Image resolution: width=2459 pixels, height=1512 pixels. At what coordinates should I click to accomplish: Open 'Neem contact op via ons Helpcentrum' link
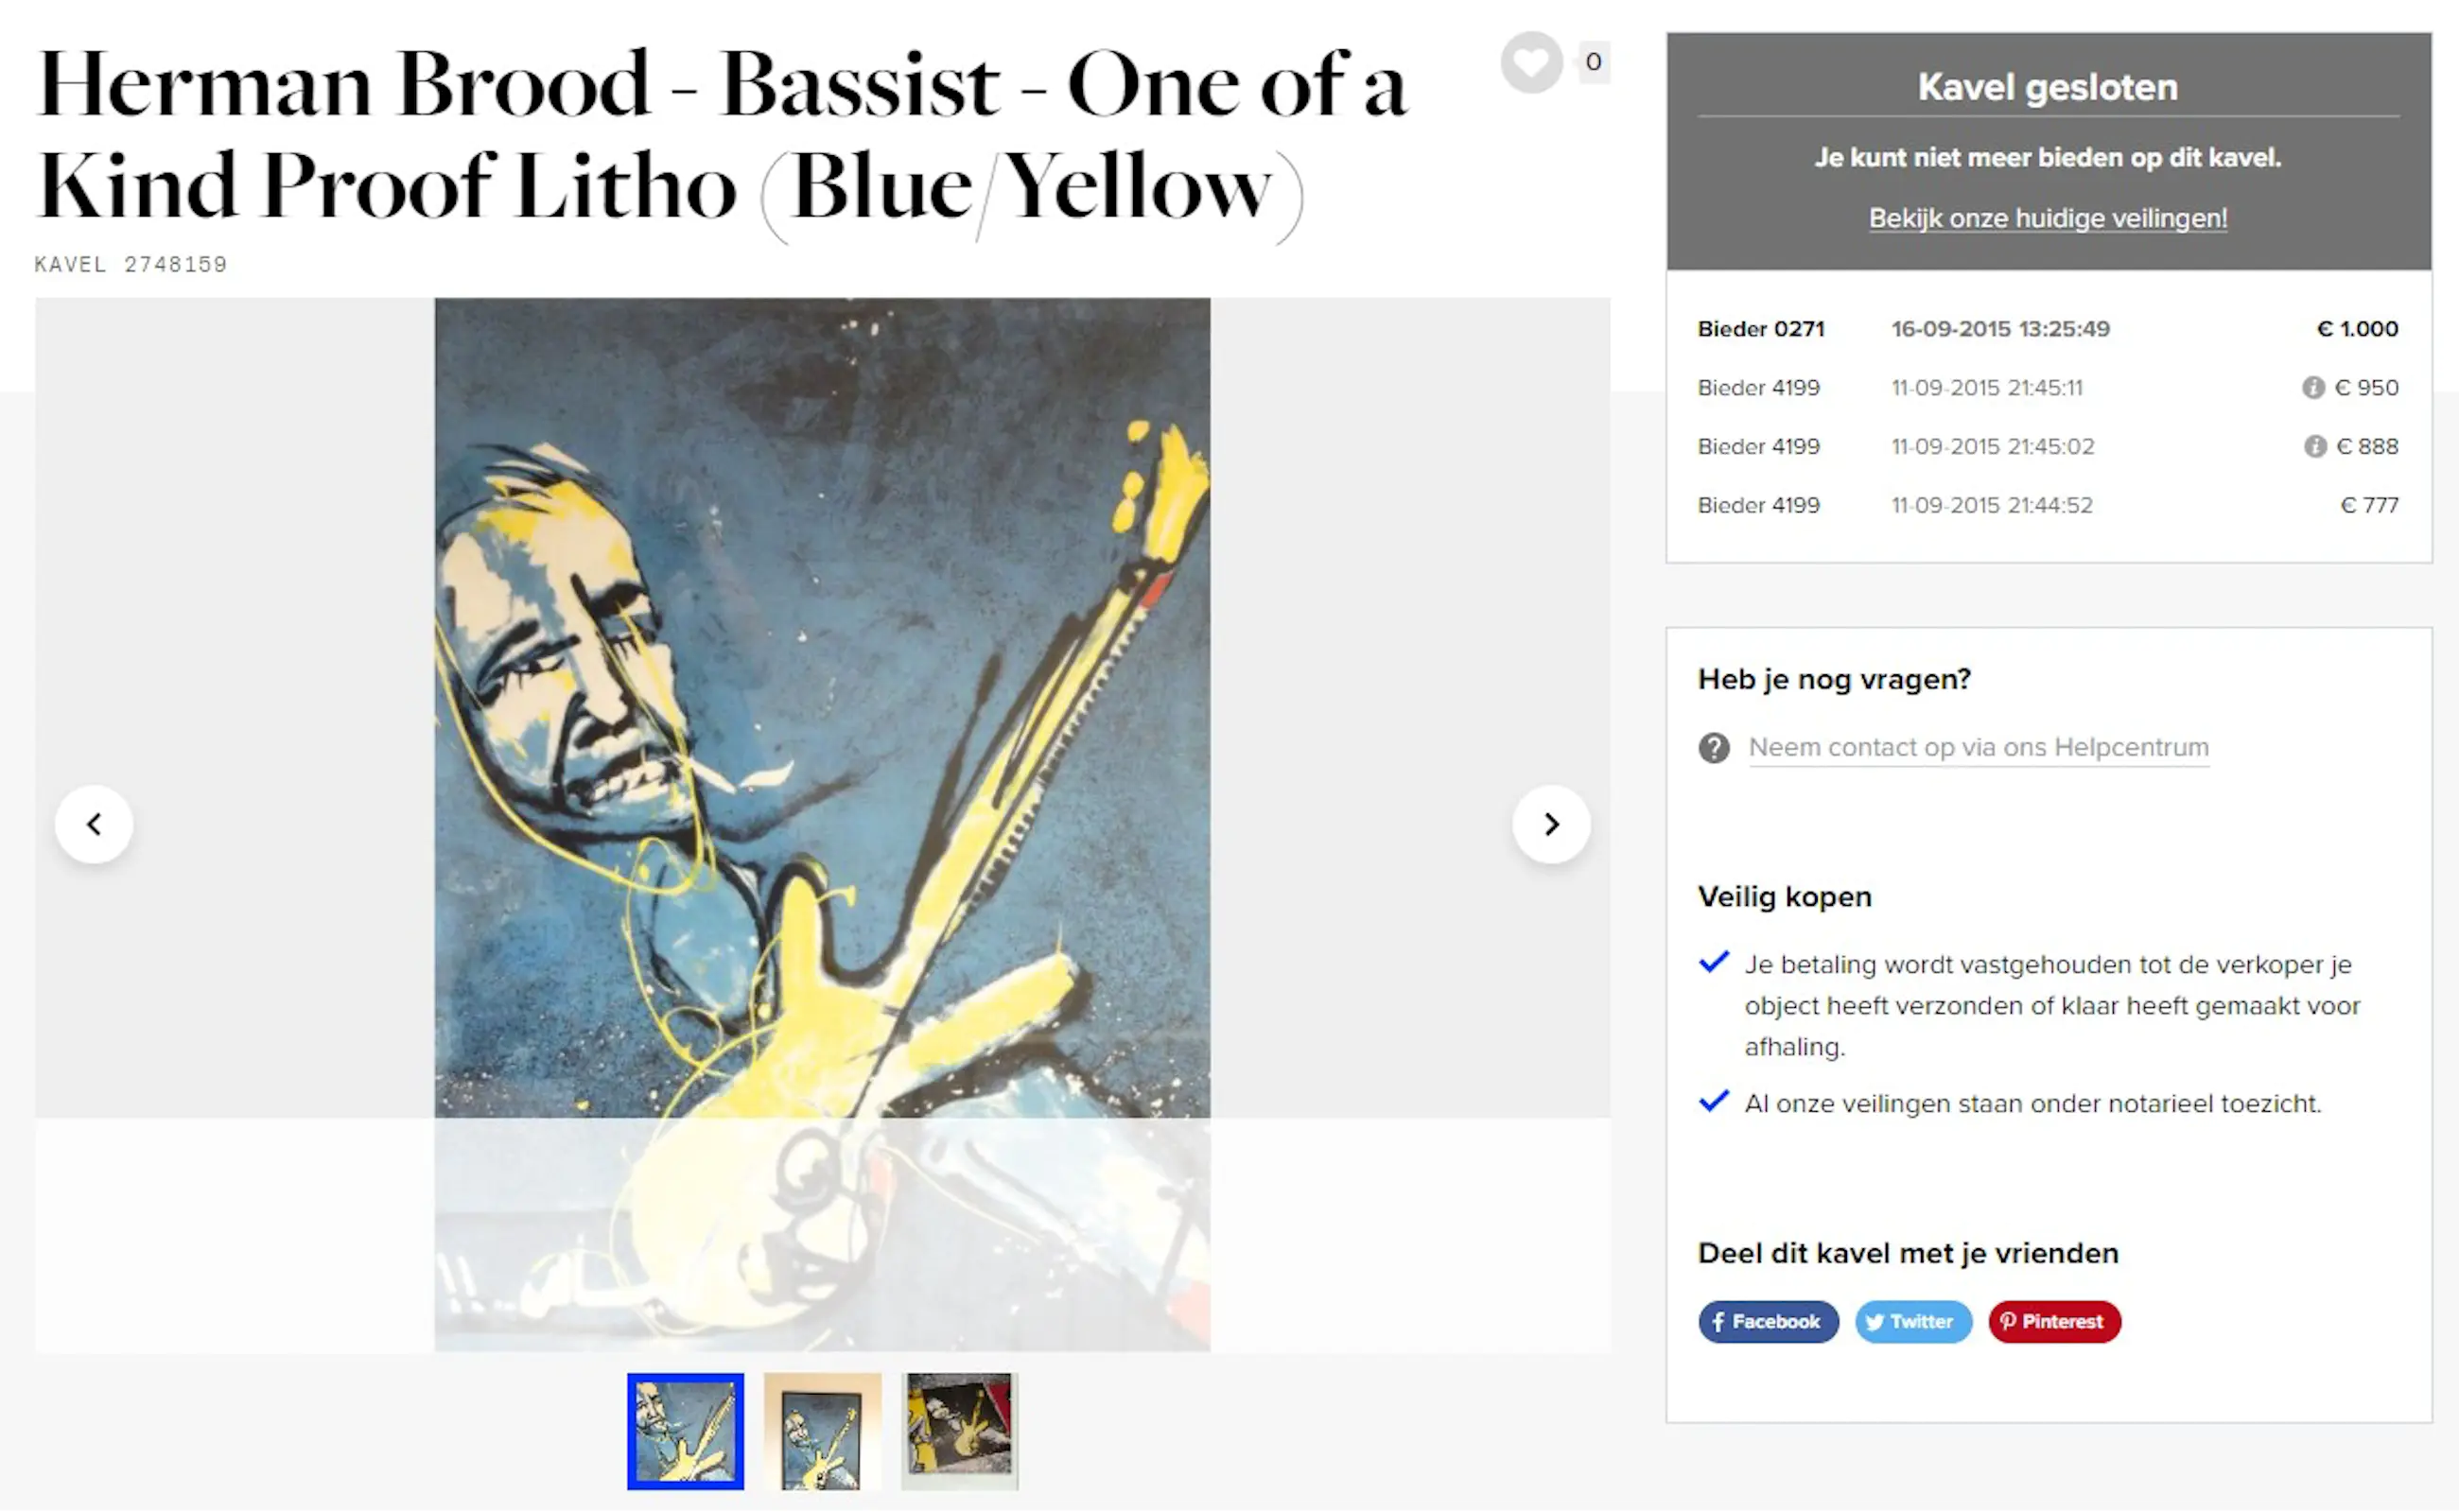pos(1978,747)
